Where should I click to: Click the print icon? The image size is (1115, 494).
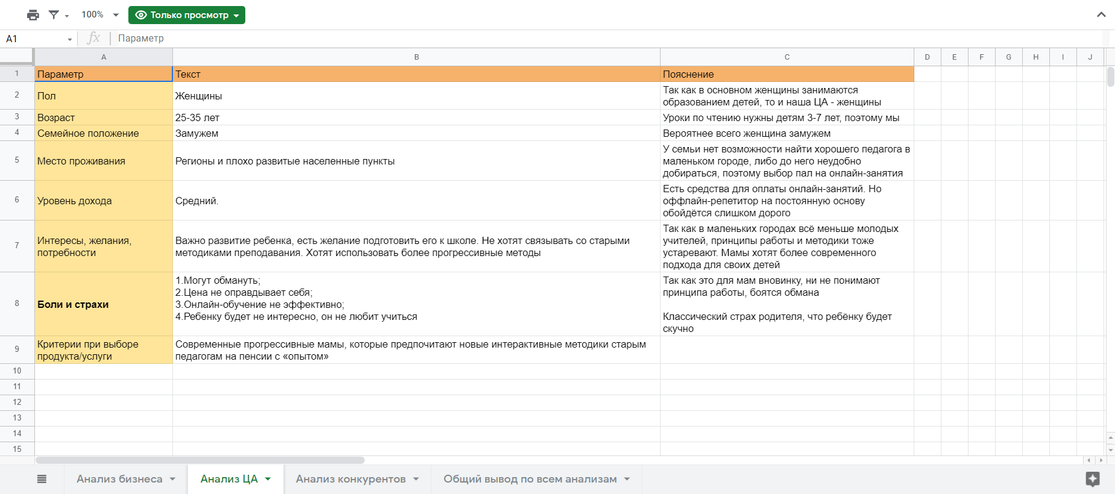33,15
